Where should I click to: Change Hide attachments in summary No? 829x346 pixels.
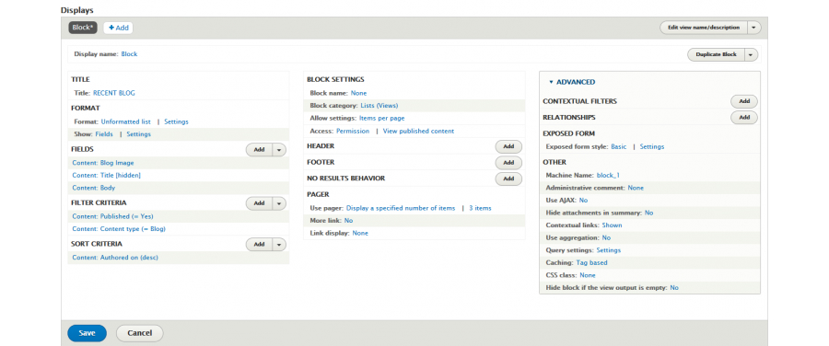(x=648, y=213)
